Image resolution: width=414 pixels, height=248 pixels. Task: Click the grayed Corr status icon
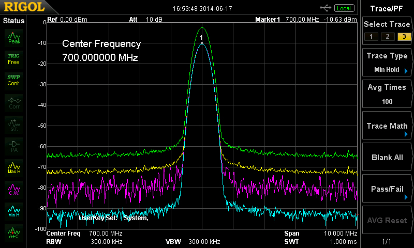14,101
